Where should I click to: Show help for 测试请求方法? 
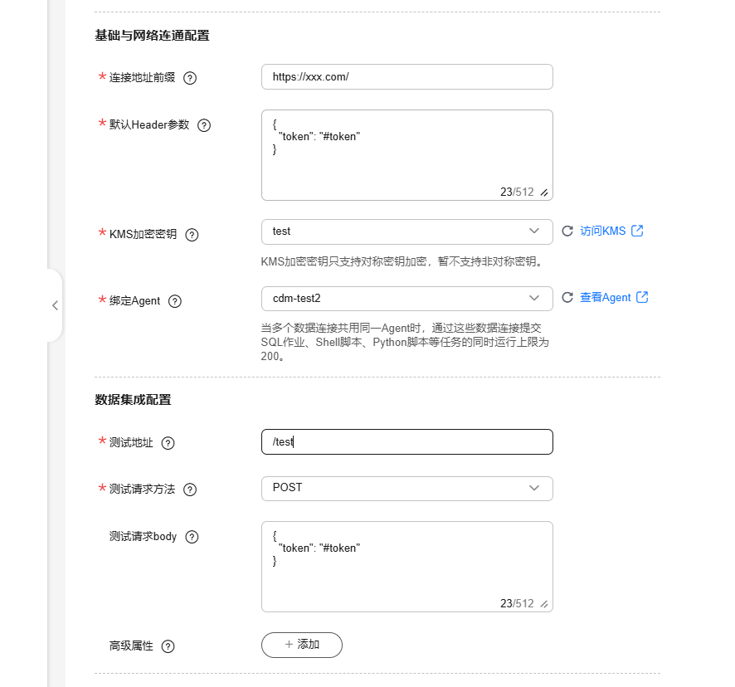[x=189, y=490]
